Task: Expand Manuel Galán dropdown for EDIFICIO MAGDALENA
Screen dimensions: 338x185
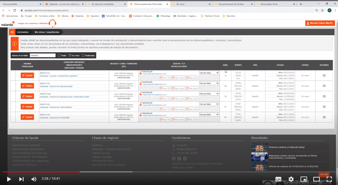Action: click(209, 83)
